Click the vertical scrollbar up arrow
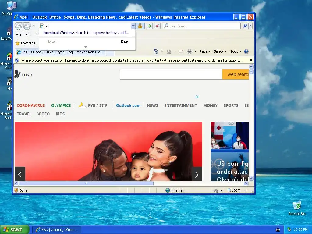This screenshot has height=234, width=312. click(251, 67)
